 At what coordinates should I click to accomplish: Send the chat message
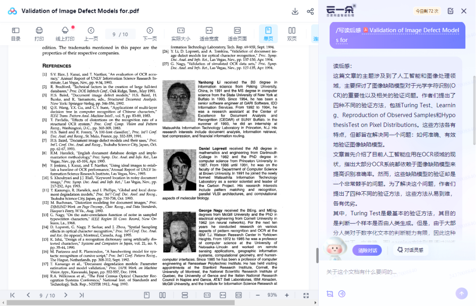(x=461, y=293)
